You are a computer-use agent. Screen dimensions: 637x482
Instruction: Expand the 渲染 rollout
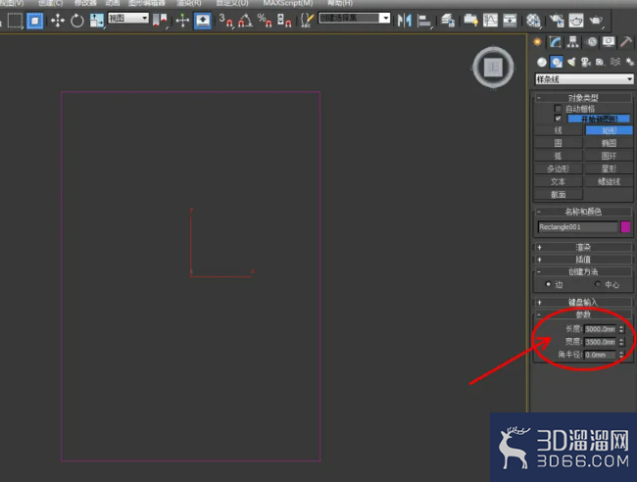(583, 247)
